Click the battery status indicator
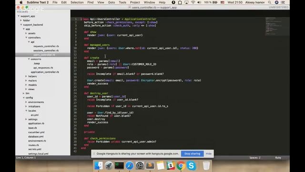The image size is (305, 172). (x=211, y=2)
